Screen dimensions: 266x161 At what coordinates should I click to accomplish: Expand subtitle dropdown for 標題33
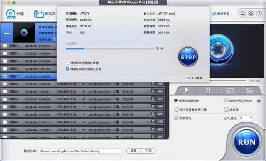pyautogui.click(x=148, y=122)
